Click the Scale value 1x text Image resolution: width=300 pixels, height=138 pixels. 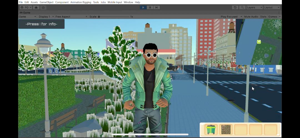132,17
